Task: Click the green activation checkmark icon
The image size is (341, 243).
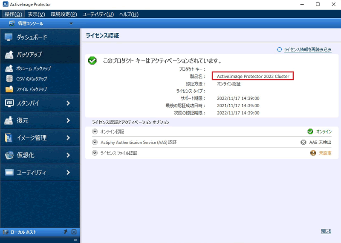Action: (x=92, y=60)
